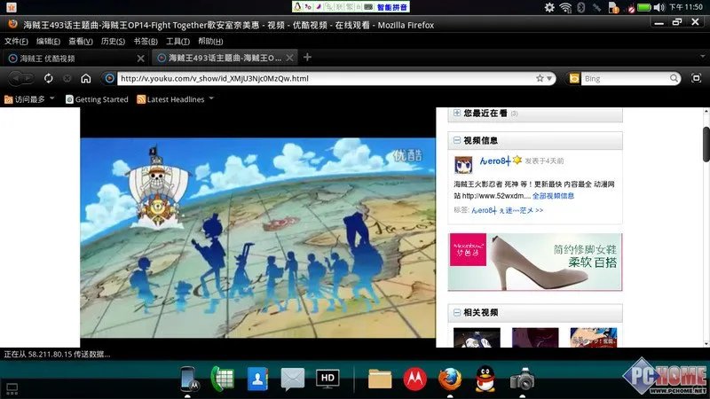
Task: Click the Getting Started bookmark
Action: click(x=97, y=99)
